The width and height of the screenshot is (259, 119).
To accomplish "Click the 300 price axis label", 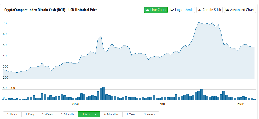I will pos(6,67).
